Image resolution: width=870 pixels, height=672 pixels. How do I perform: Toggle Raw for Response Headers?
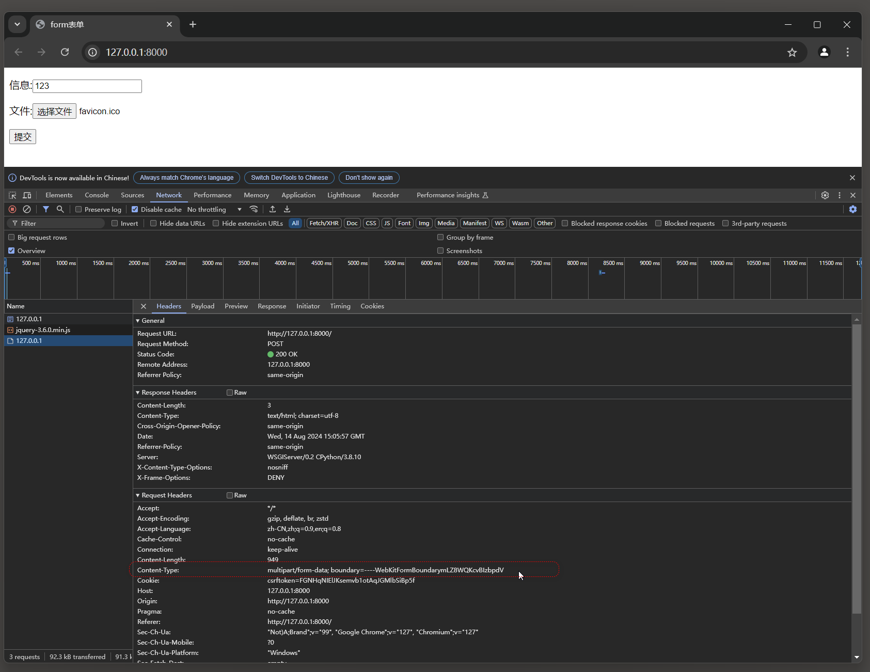[x=230, y=393]
